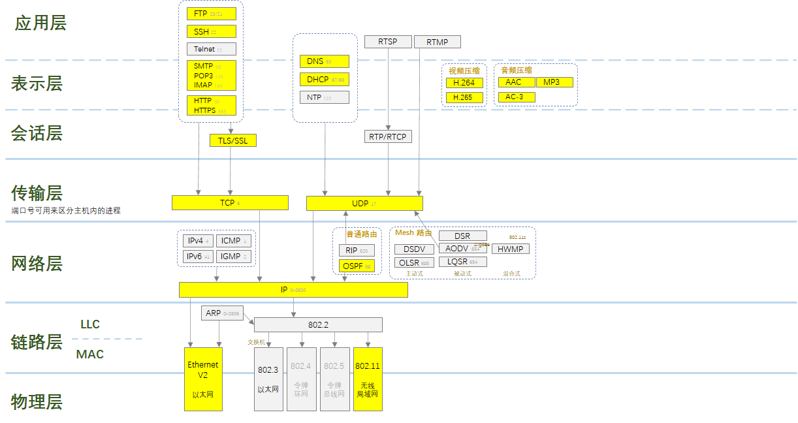The image size is (798, 423).
Task: Select the UDP transport layer bar
Action: (x=364, y=203)
